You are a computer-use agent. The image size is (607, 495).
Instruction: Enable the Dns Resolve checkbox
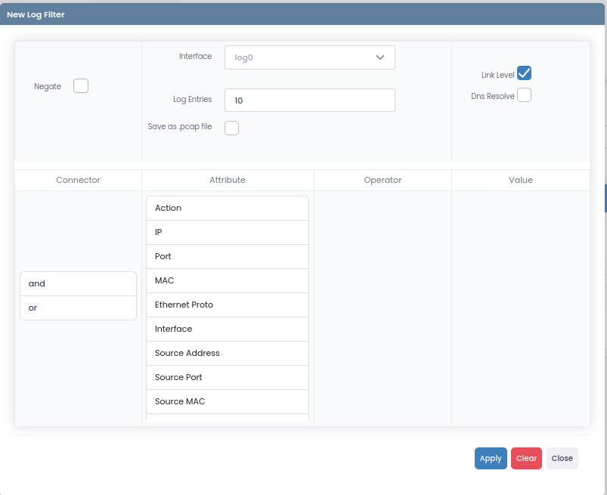[524, 95]
